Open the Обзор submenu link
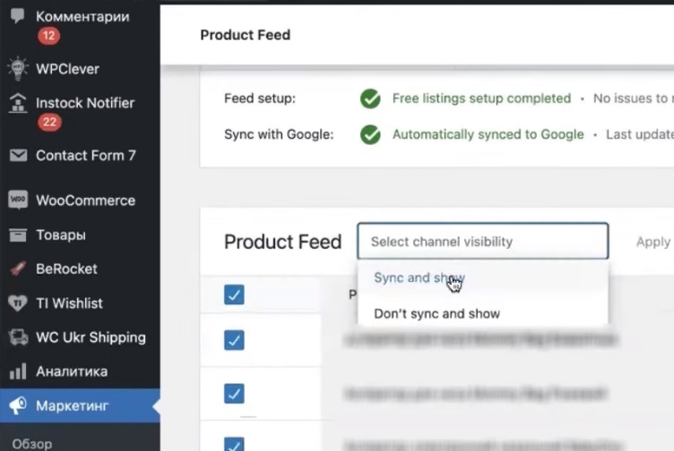 [x=31, y=443]
